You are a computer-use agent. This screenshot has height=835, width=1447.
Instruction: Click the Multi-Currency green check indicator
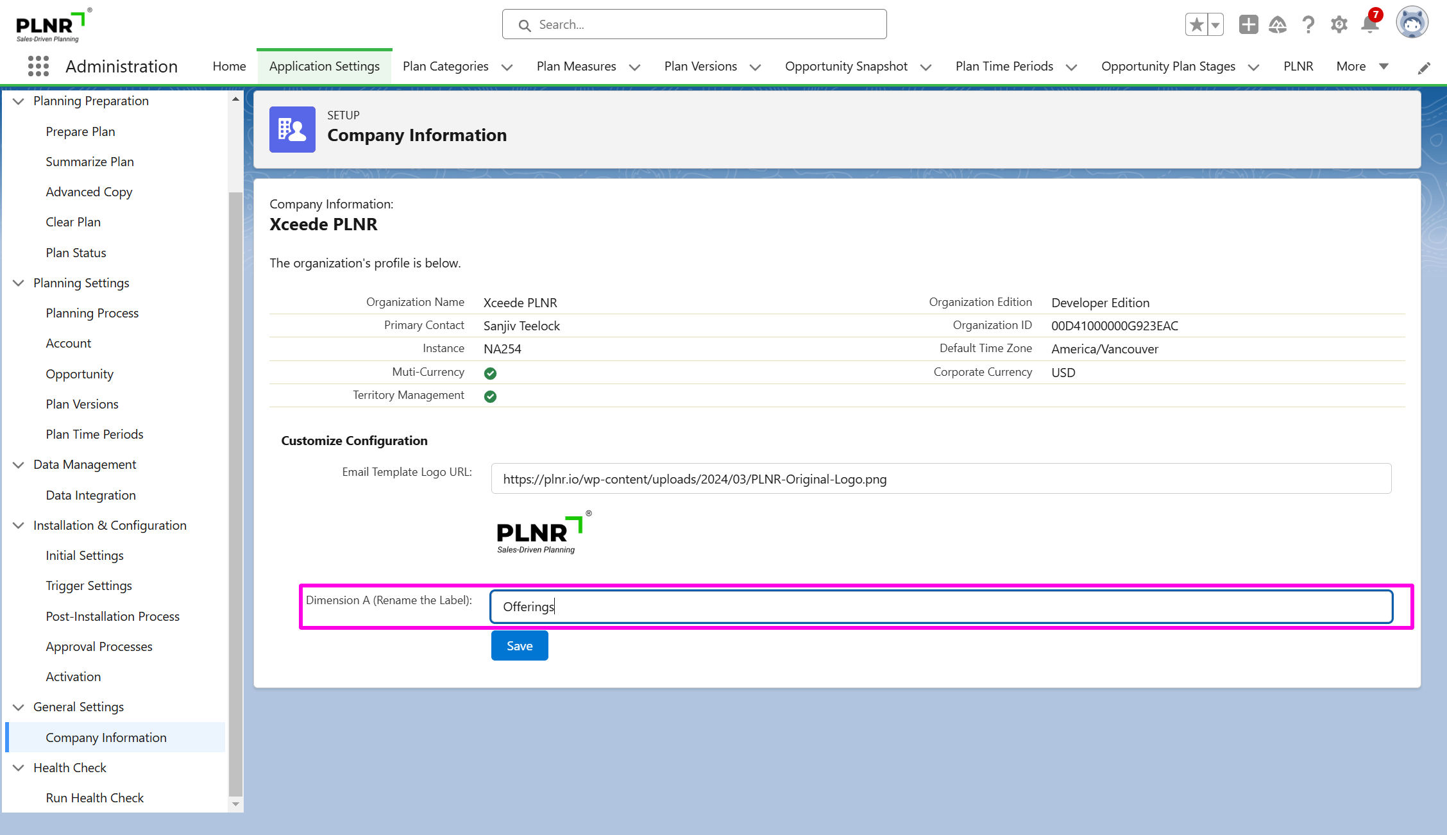pos(490,373)
